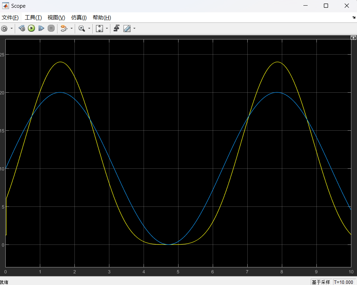Expand the scale axes dropdown arrow
Screen dimensions: 357x285
tap(107, 29)
